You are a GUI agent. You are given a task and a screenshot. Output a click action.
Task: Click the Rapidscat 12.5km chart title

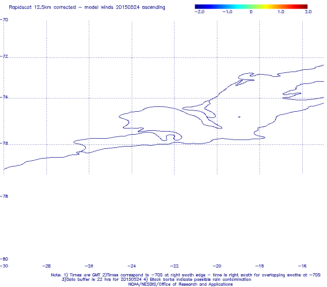point(87,8)
